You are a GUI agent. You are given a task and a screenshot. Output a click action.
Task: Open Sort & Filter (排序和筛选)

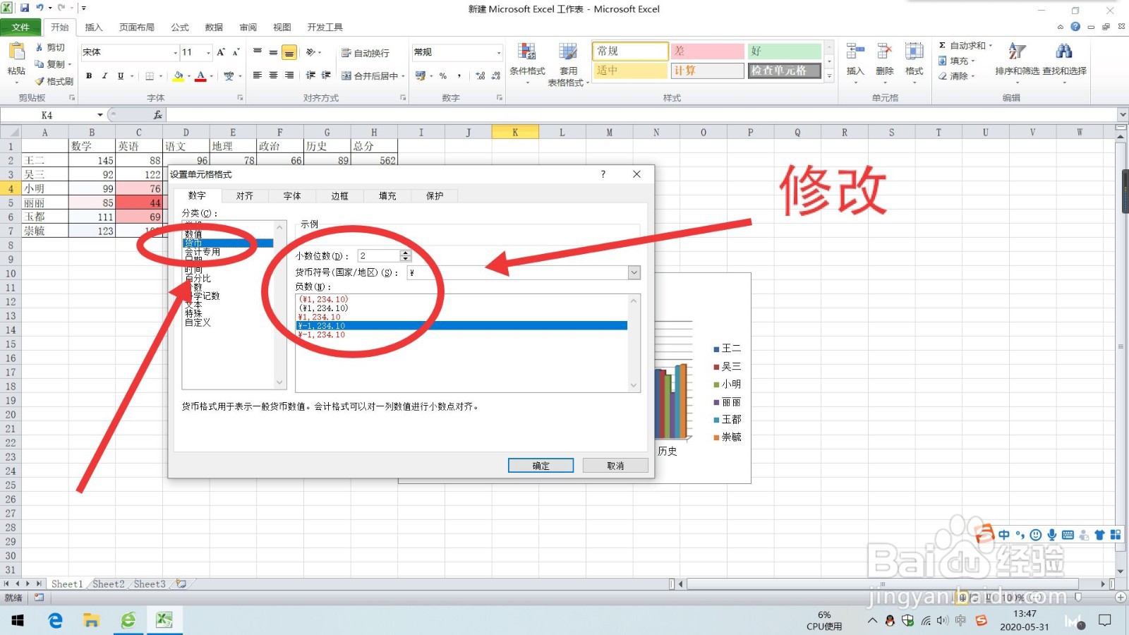pos(1016,62)
